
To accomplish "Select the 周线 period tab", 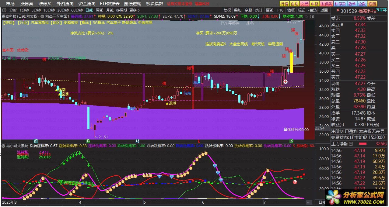I will tap(100, 10).
